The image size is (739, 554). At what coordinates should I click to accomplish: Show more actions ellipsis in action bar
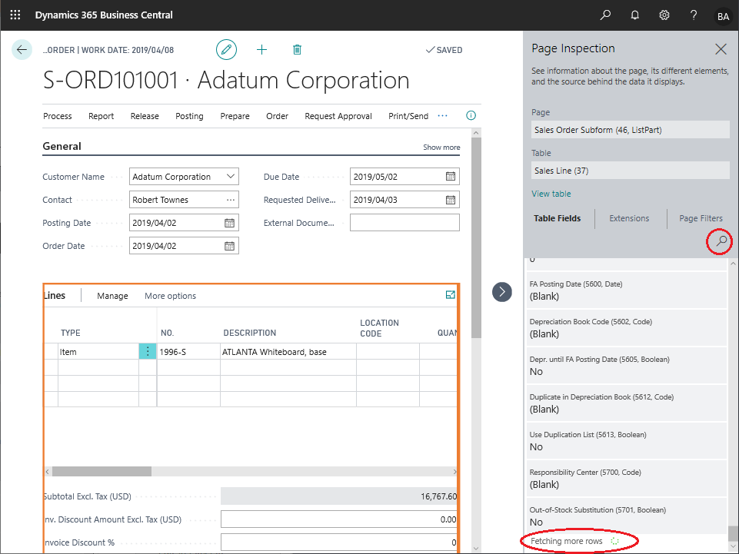point(442,116)
